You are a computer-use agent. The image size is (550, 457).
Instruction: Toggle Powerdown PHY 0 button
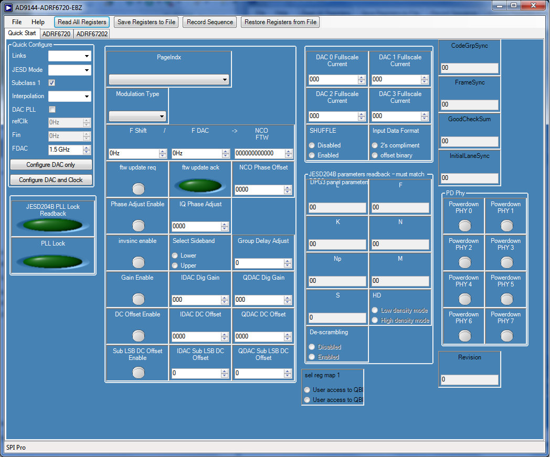pos(465,226)
